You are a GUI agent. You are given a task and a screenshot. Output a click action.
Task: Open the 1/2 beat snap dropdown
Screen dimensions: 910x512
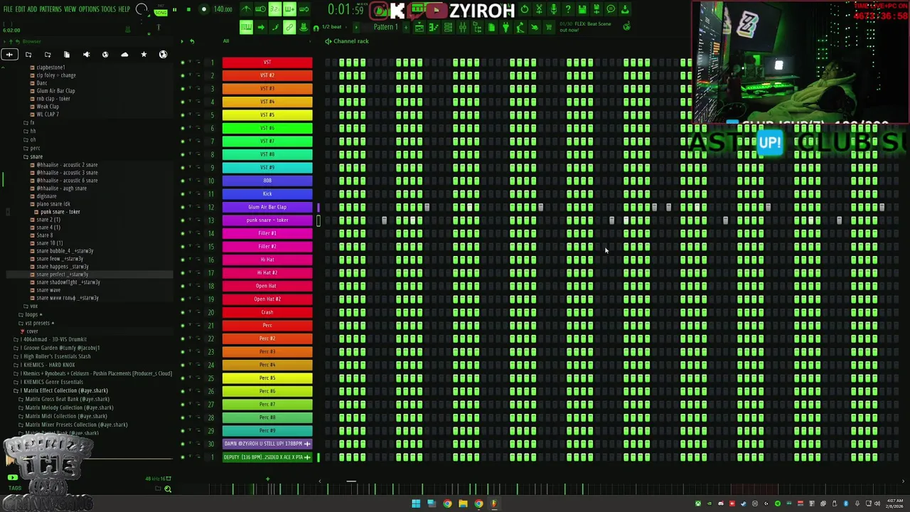pyautogui.click(x=331, y=27)
